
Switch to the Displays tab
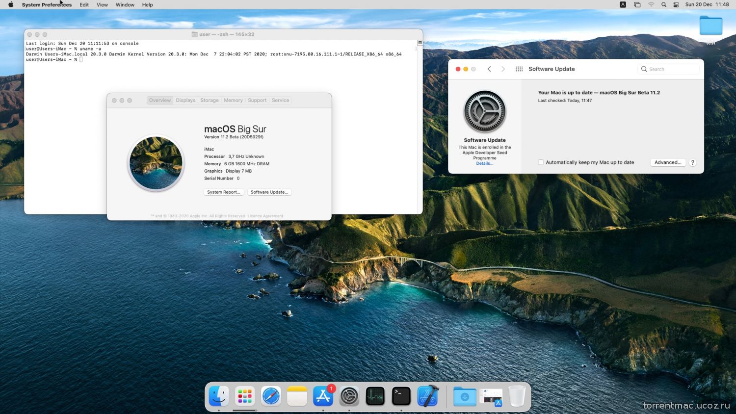pyautogui.click(x=185, y=100)
